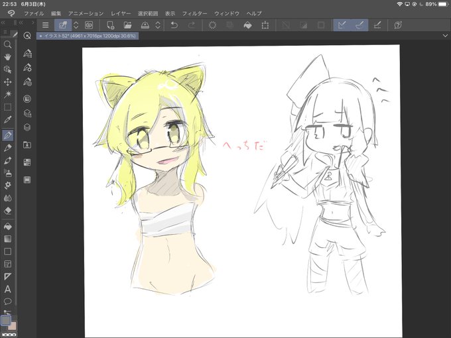Select the Hand move-view tool

8,57
